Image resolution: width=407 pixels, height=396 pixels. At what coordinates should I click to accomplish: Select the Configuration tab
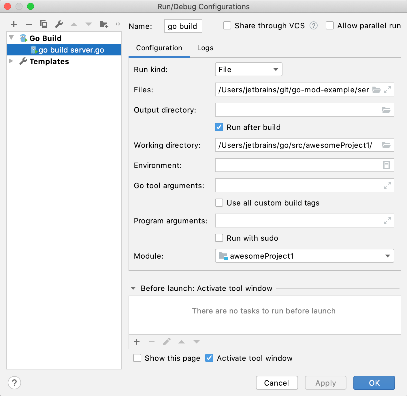pyautogui.click(x=159, y=48)
